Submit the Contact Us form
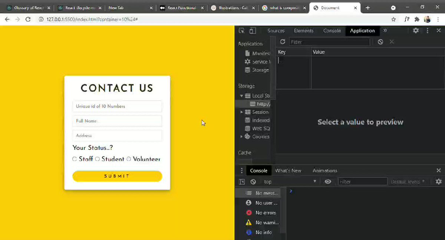This screenshot has height=240, width=445. (117, 176)
